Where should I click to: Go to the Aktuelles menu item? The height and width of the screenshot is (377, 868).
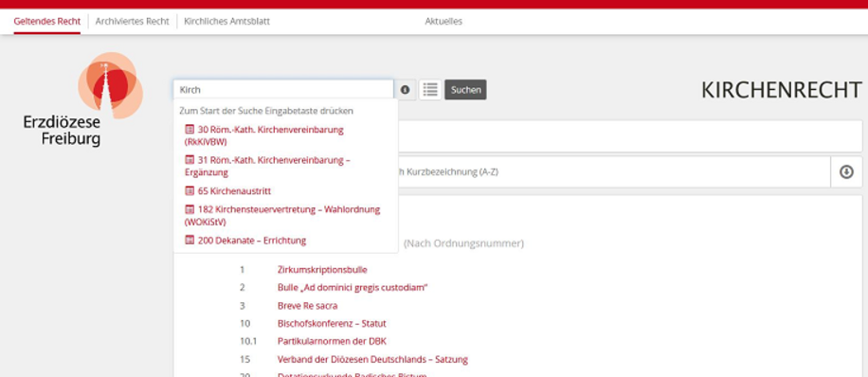pyautogui.click(x=443, y=22)
